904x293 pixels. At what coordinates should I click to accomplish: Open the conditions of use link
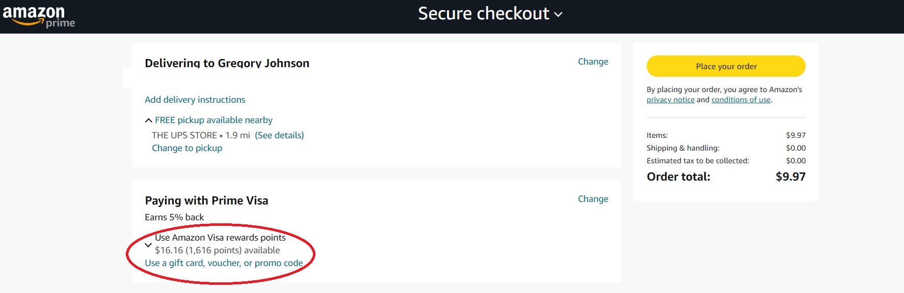click(741, 100)
